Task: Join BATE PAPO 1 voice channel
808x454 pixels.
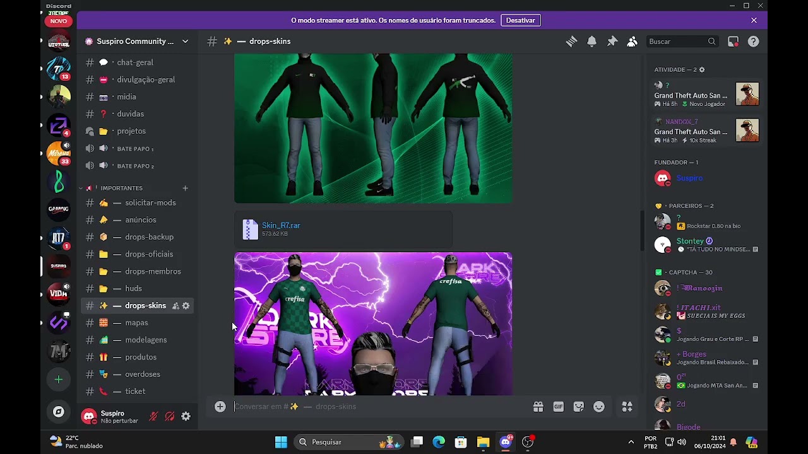Action: pos(138,148)
